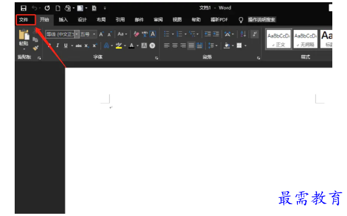The width and height of the screenshot is (347, 216).
Task: Click the character border A icon
Action: pos(153,34)
